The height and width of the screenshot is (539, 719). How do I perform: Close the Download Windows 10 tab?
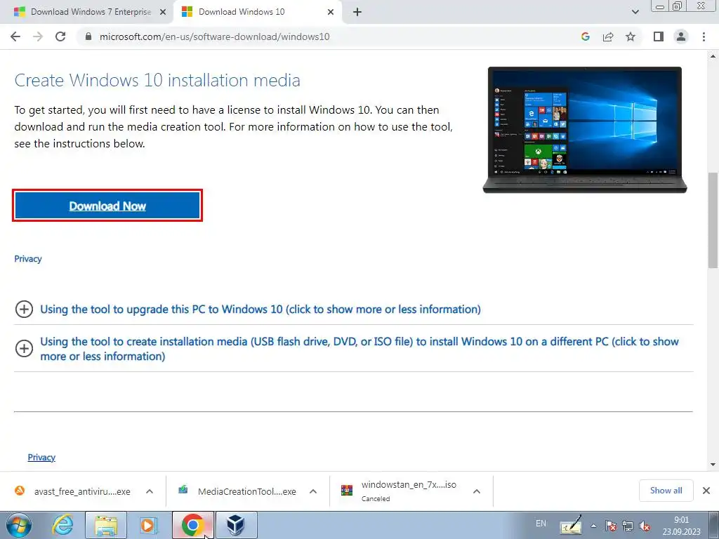pyautogui.click(x=331, y=12)
